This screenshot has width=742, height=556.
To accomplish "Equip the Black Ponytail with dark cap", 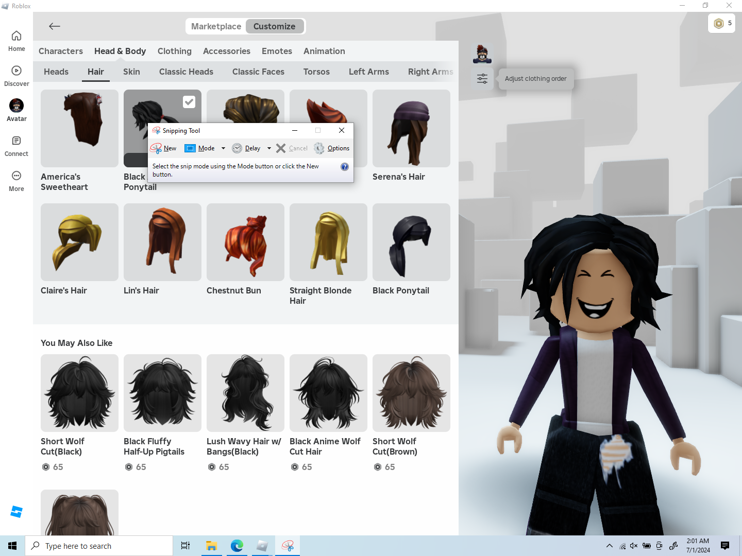I will (411, 242).
